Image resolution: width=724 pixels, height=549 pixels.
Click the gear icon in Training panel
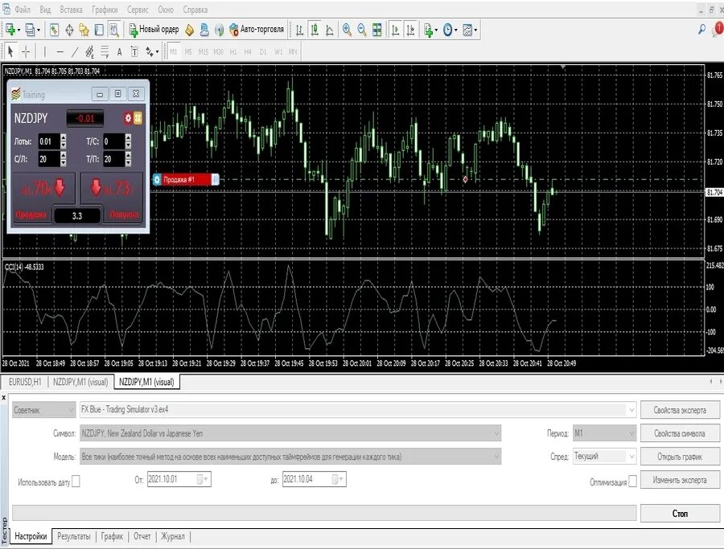click(128, 117)
